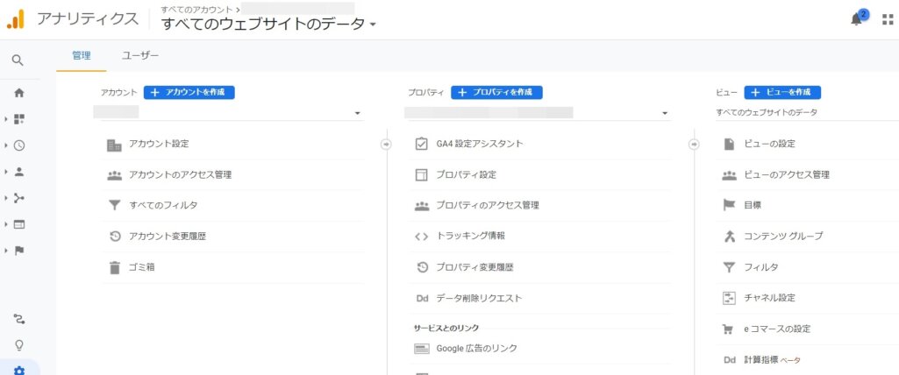
Task: Switch to the ユーザー tab
Action: point(140,55)
